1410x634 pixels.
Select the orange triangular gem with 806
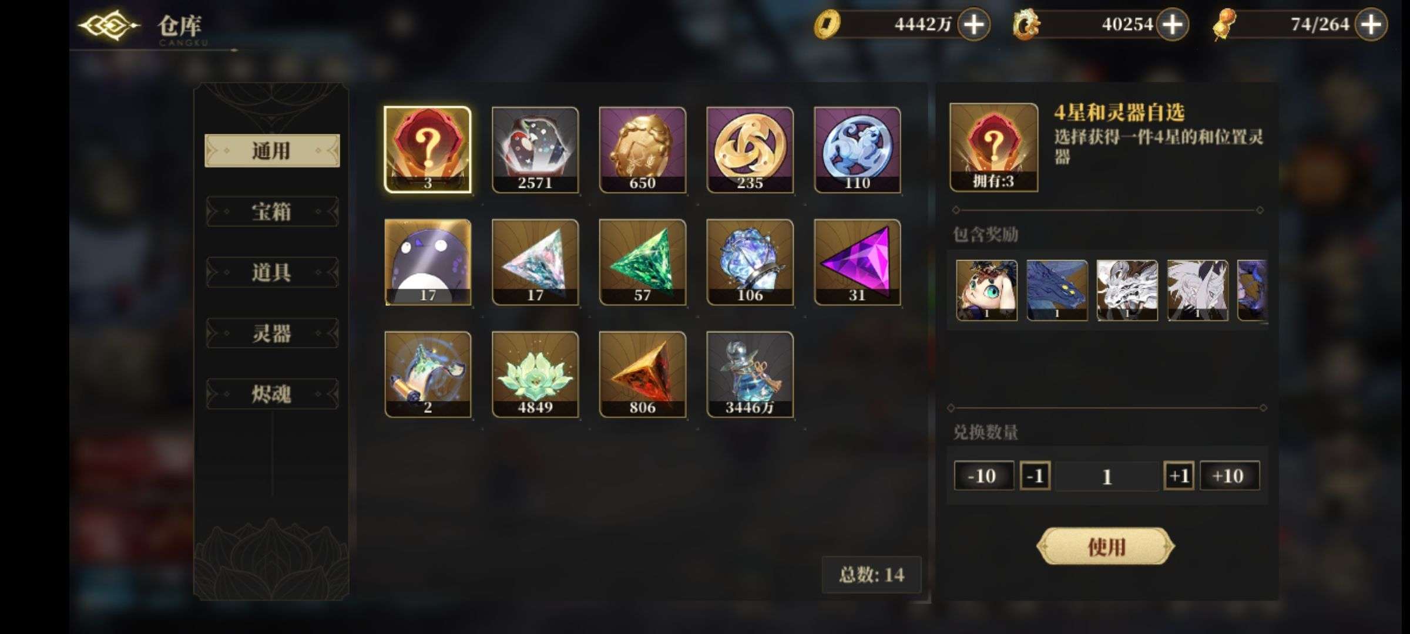tap(642, 375)
